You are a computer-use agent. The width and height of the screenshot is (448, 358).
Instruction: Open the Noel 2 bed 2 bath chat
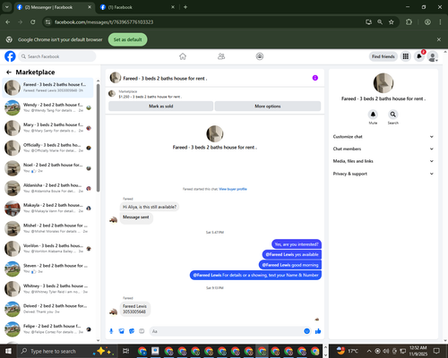(x=47, y=168)
